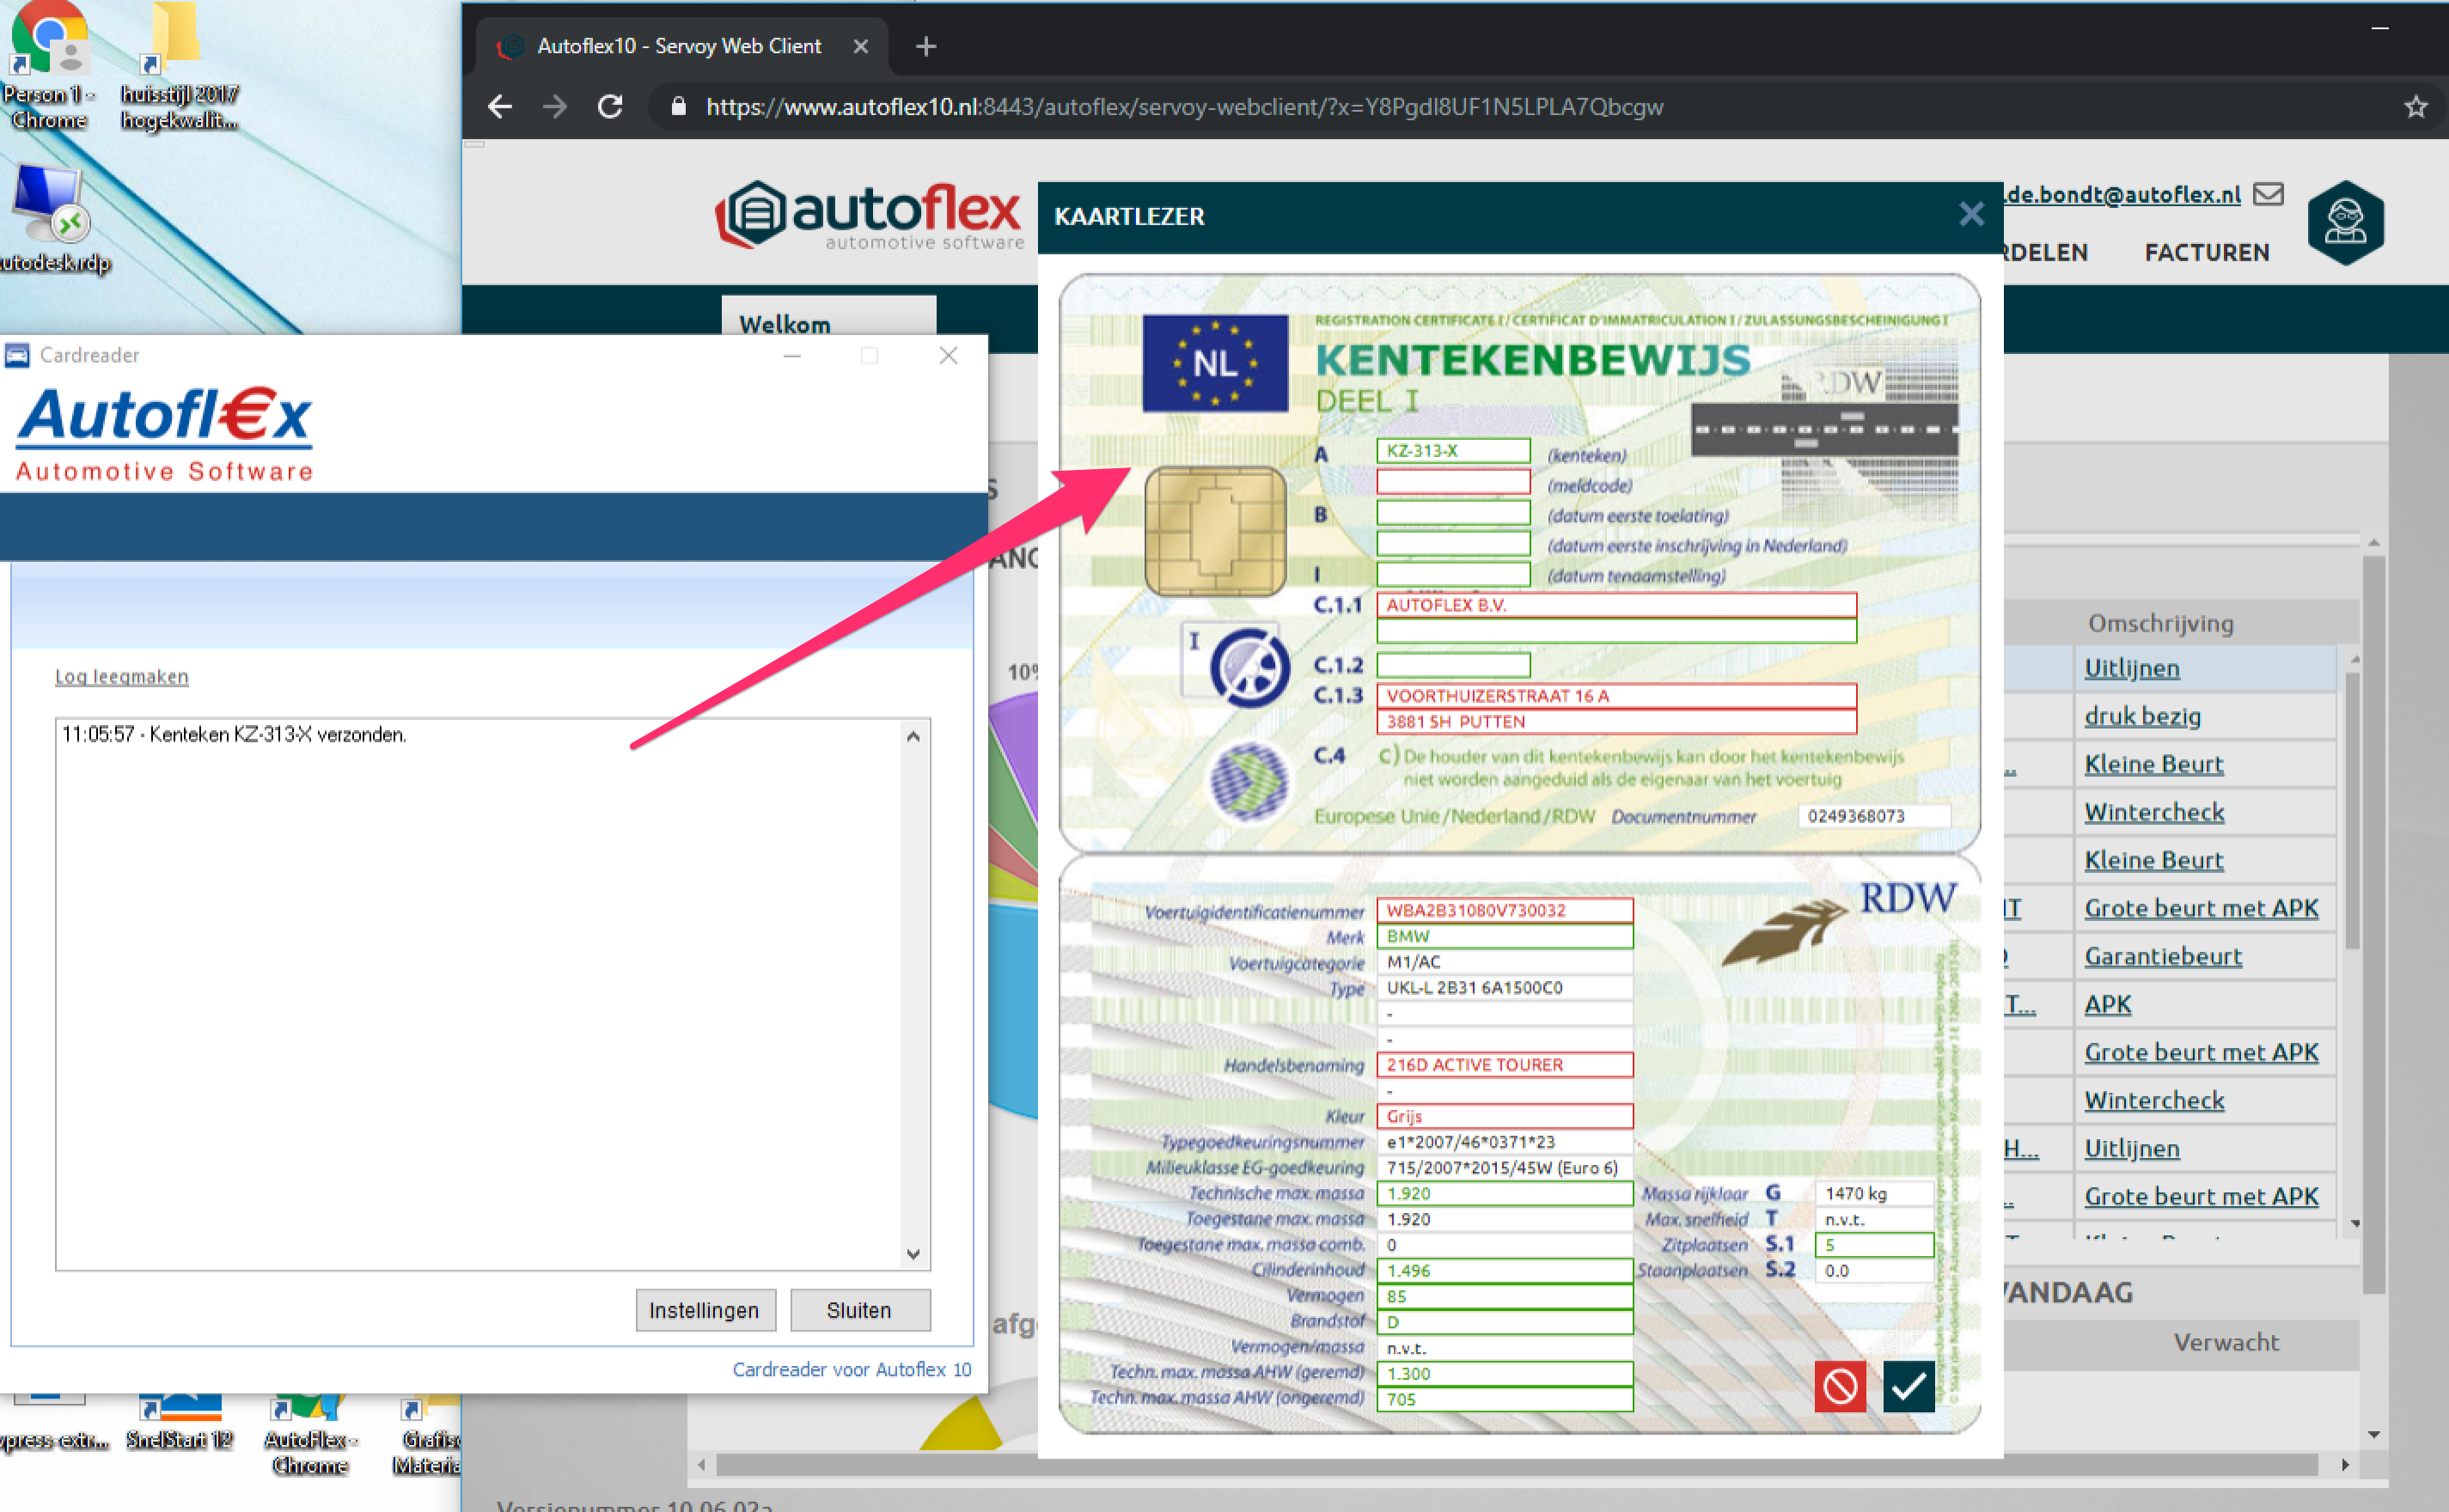Screen dimensions: 2449x1512
Task: Click the red cancel prohibition icon
Action: coord(1840,1386)
